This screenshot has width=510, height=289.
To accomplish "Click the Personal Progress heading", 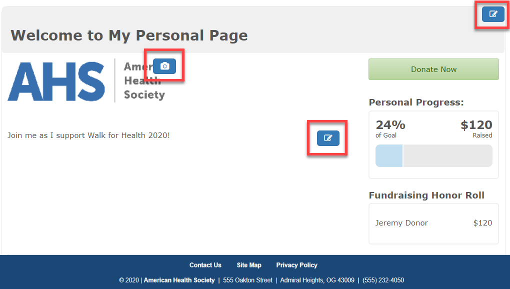I will coord(416,102).
